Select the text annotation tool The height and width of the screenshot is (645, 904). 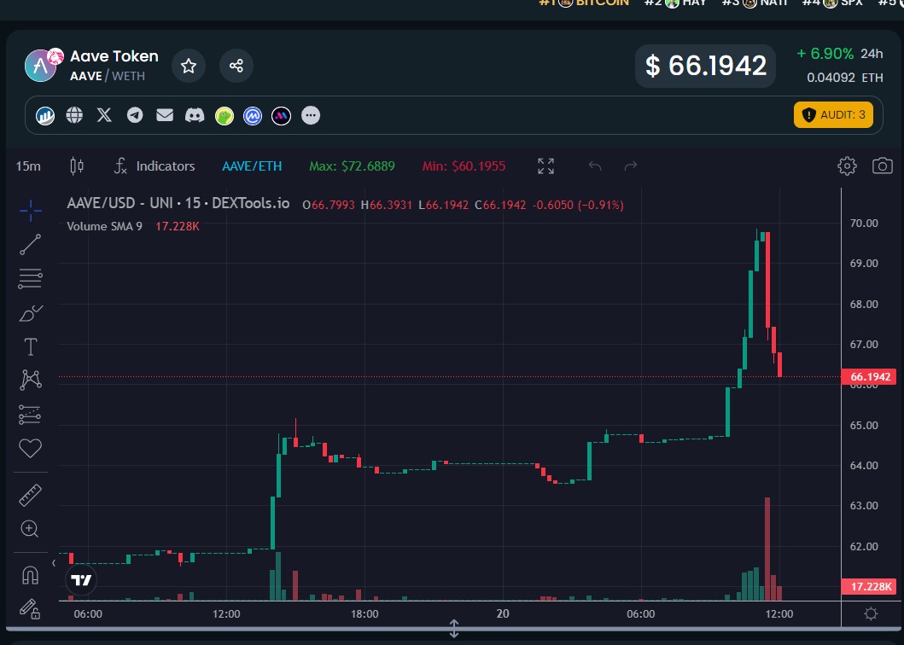(x=30, y=347)
